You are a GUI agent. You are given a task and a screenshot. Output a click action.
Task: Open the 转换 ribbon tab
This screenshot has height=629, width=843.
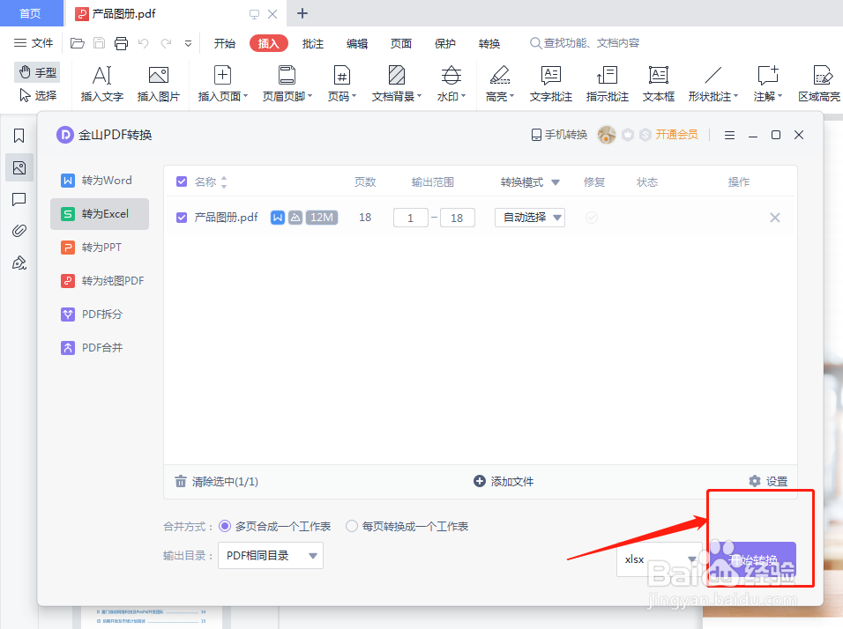[x=489, y=43]
